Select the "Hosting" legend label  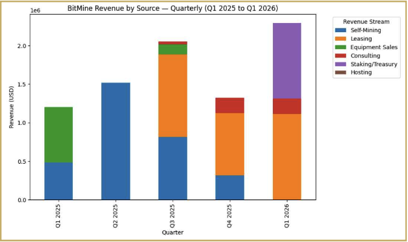pyautogui.click(x=361, y=72)
